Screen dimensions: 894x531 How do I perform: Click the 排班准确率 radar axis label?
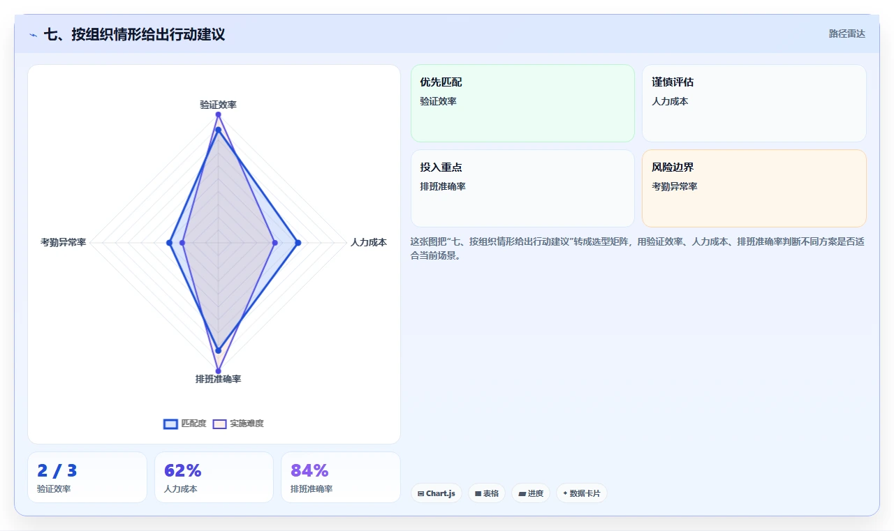coord(218,379)
